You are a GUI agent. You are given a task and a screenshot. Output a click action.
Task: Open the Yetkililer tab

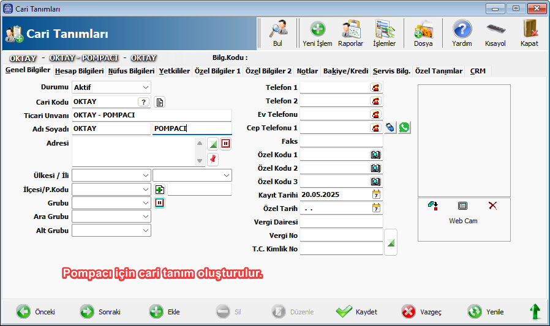point(175,71)
